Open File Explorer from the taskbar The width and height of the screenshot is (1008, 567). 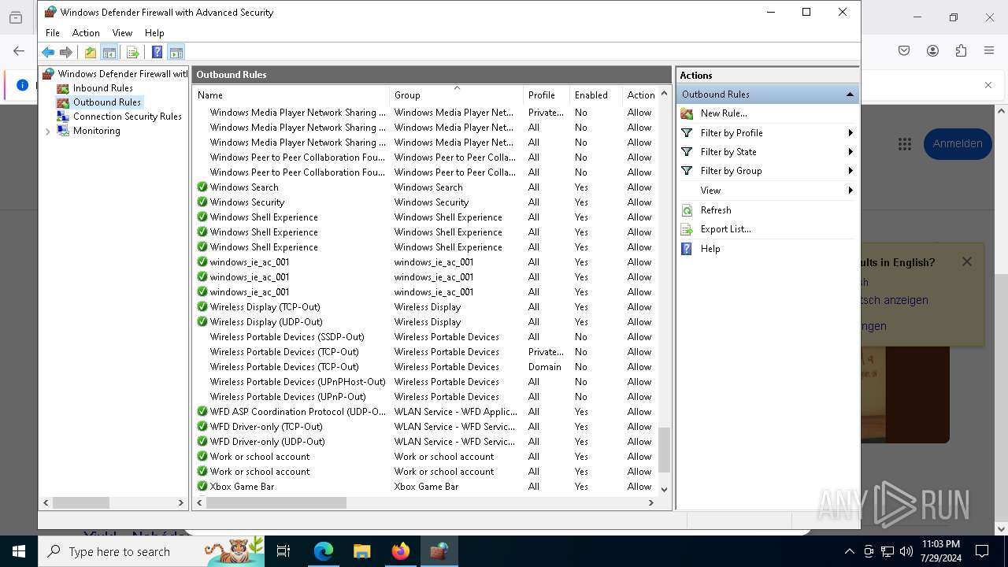361,551
